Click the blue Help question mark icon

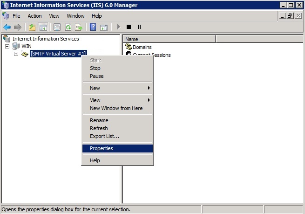pos(93,27)
